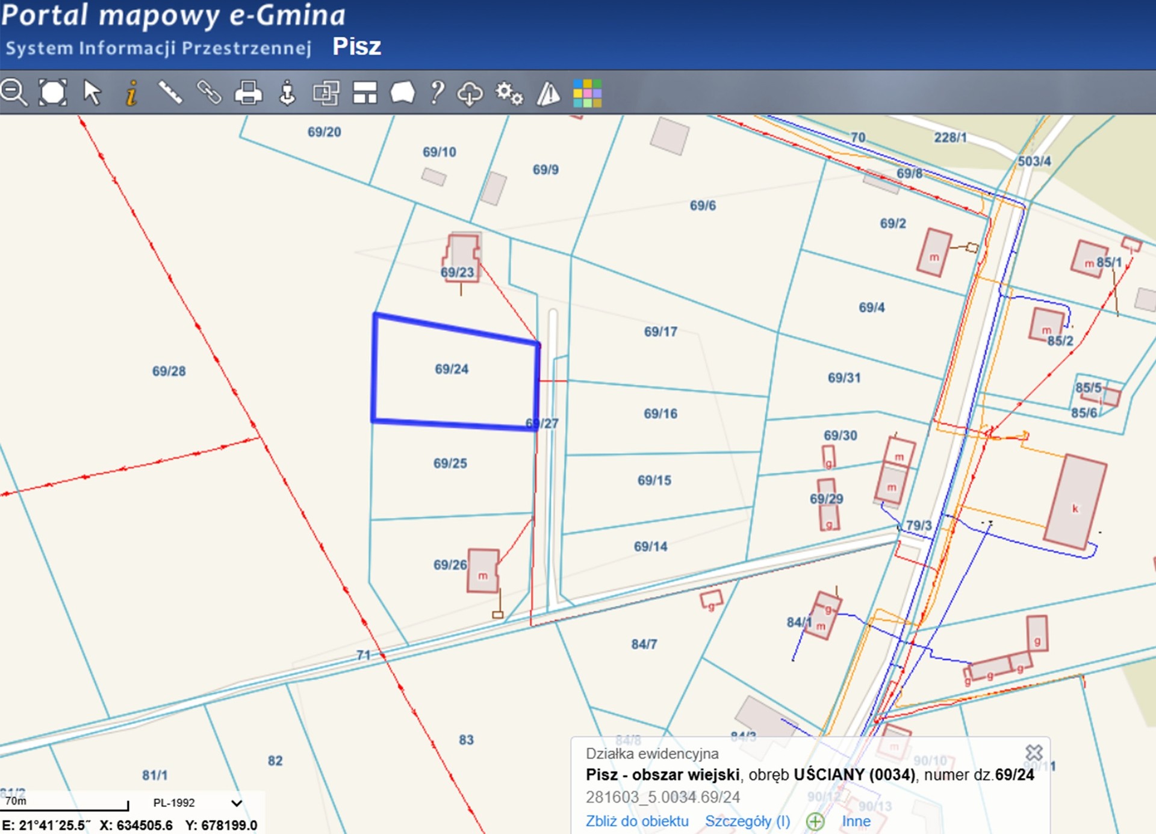Open help question mark icon
The image size is (1156, 834).
(x=438, y=93)
